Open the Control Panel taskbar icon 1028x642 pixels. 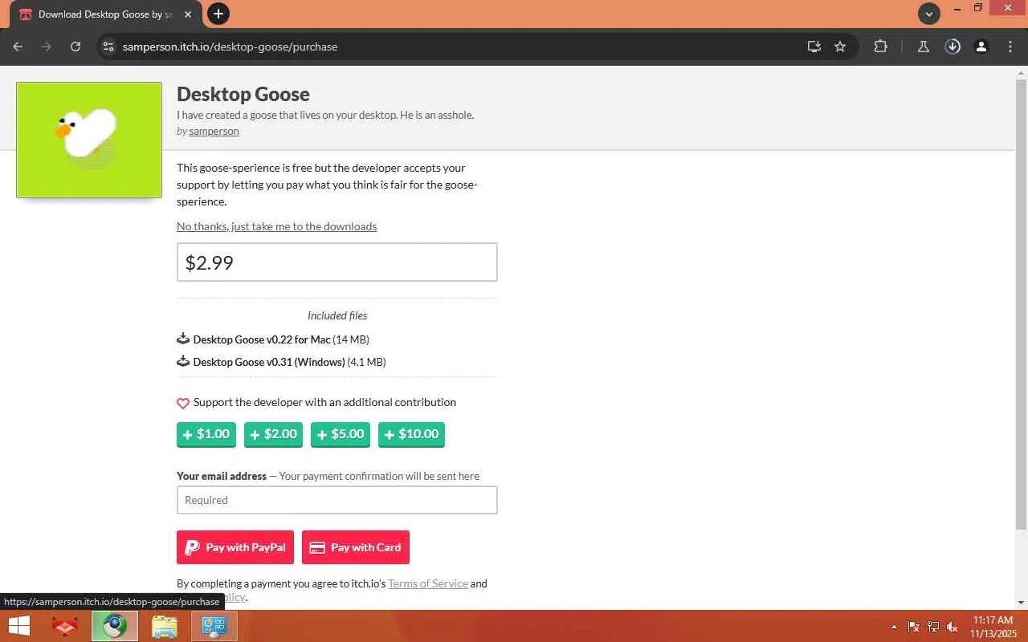click(214, 626)
